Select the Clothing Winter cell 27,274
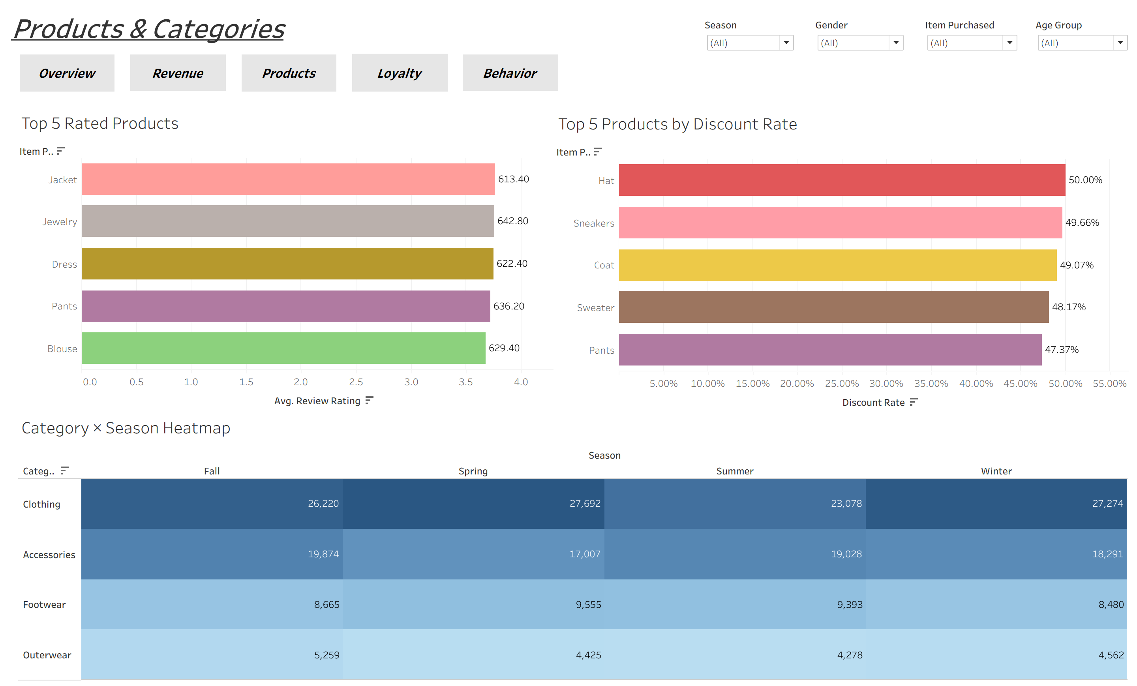This screenshot has height=686, width=1137. 996,503
